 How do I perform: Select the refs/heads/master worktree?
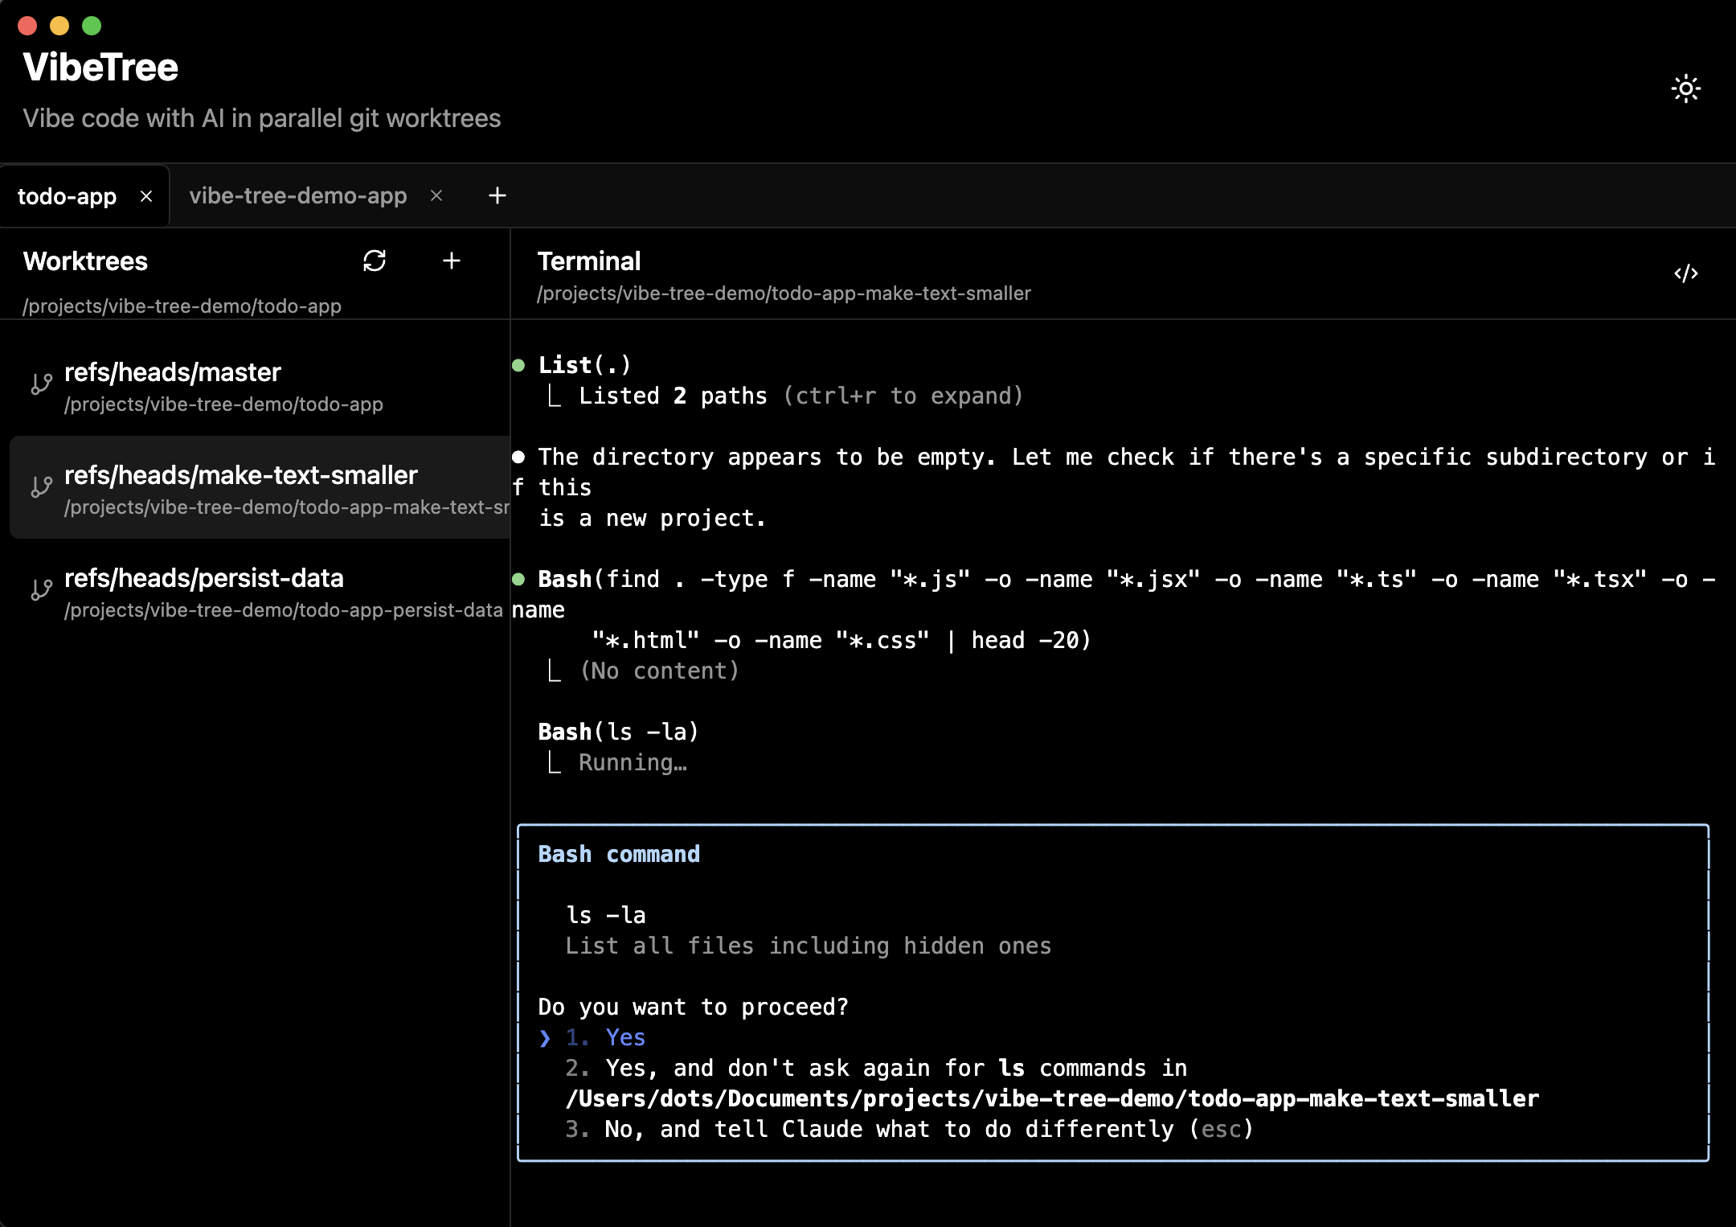pyautogui.click(x=241, y=386)
